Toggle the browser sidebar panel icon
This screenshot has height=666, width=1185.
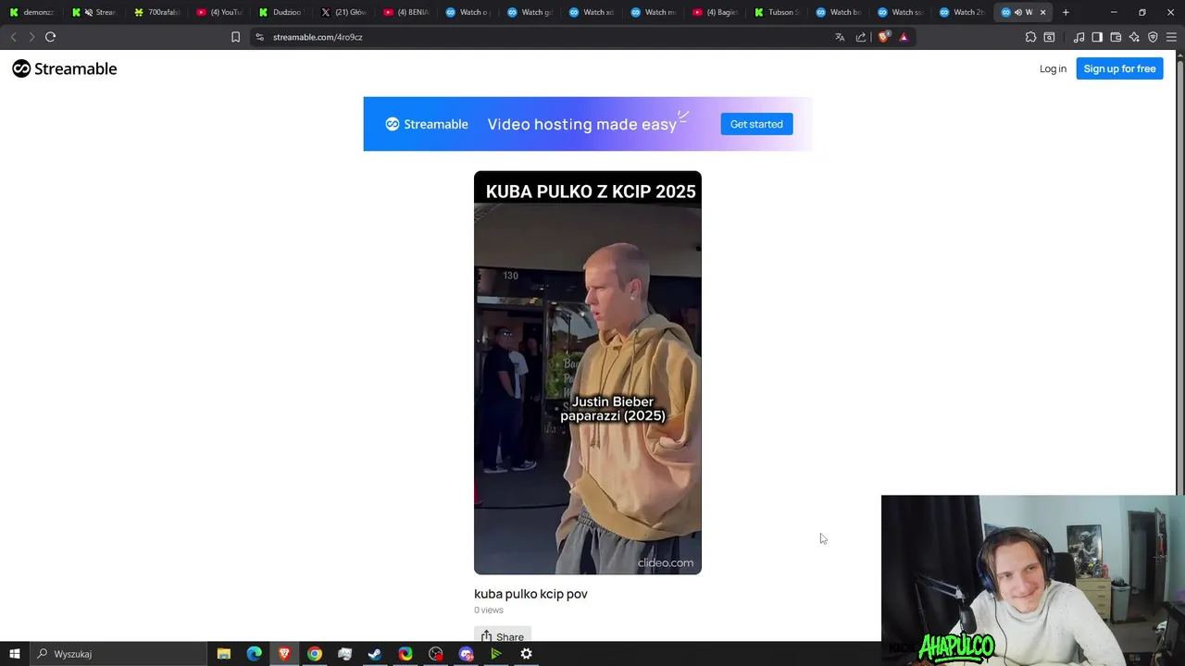[x=1097, y=37]
